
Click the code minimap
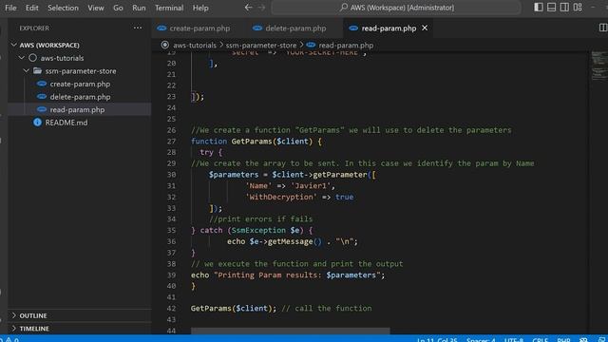(599, 66)
